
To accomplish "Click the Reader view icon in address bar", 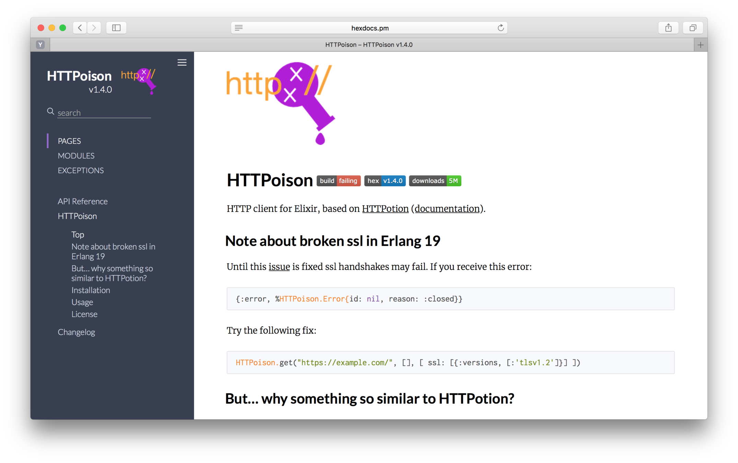I will tap(239, 28).
